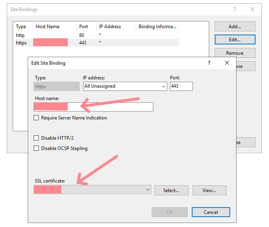This screenshot has height=227, width=269.
Task: Close the Site Bindings window
Action: click(x=252, y=9)
